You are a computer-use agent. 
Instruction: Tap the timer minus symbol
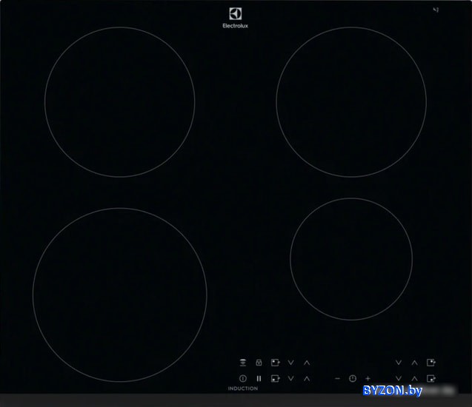337,378
